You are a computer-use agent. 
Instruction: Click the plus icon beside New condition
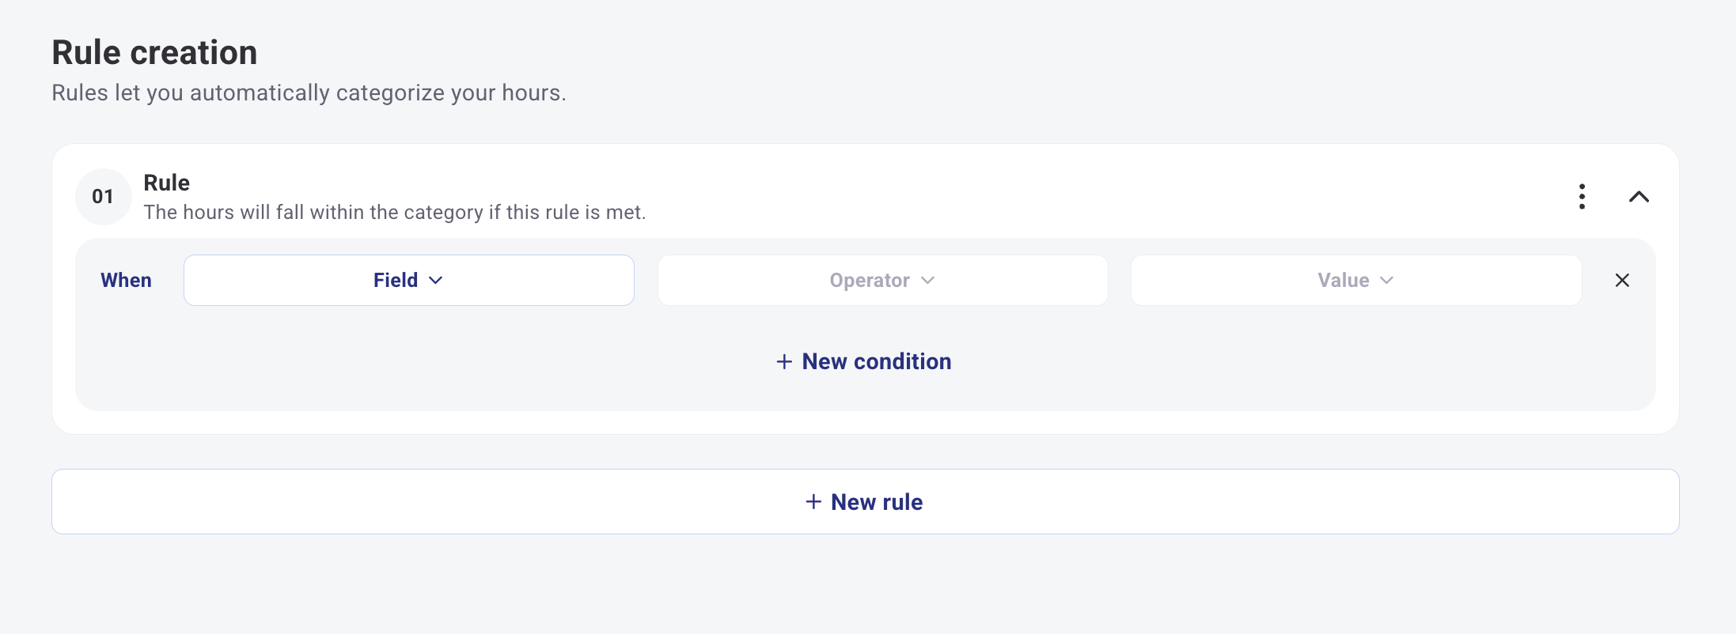tap(784, 361)
